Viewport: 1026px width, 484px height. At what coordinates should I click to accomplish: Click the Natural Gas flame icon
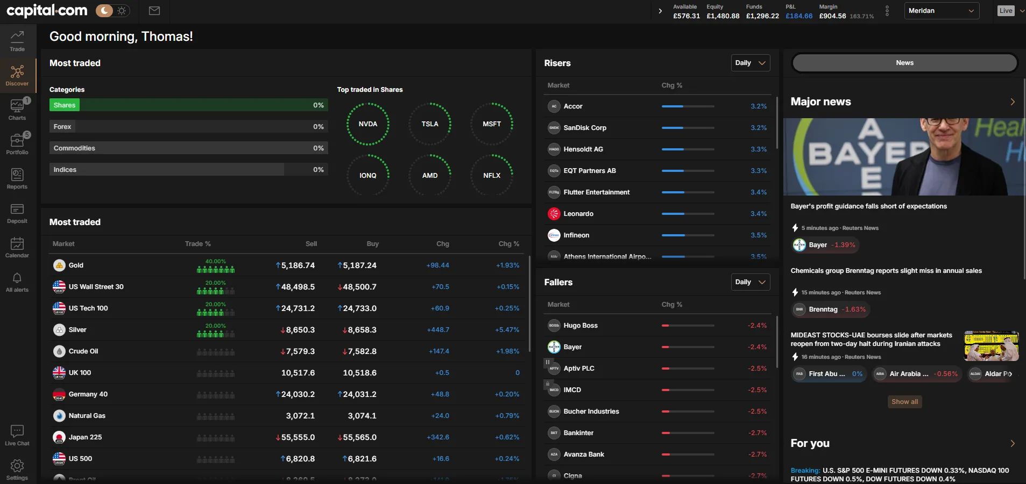(59, 416)
